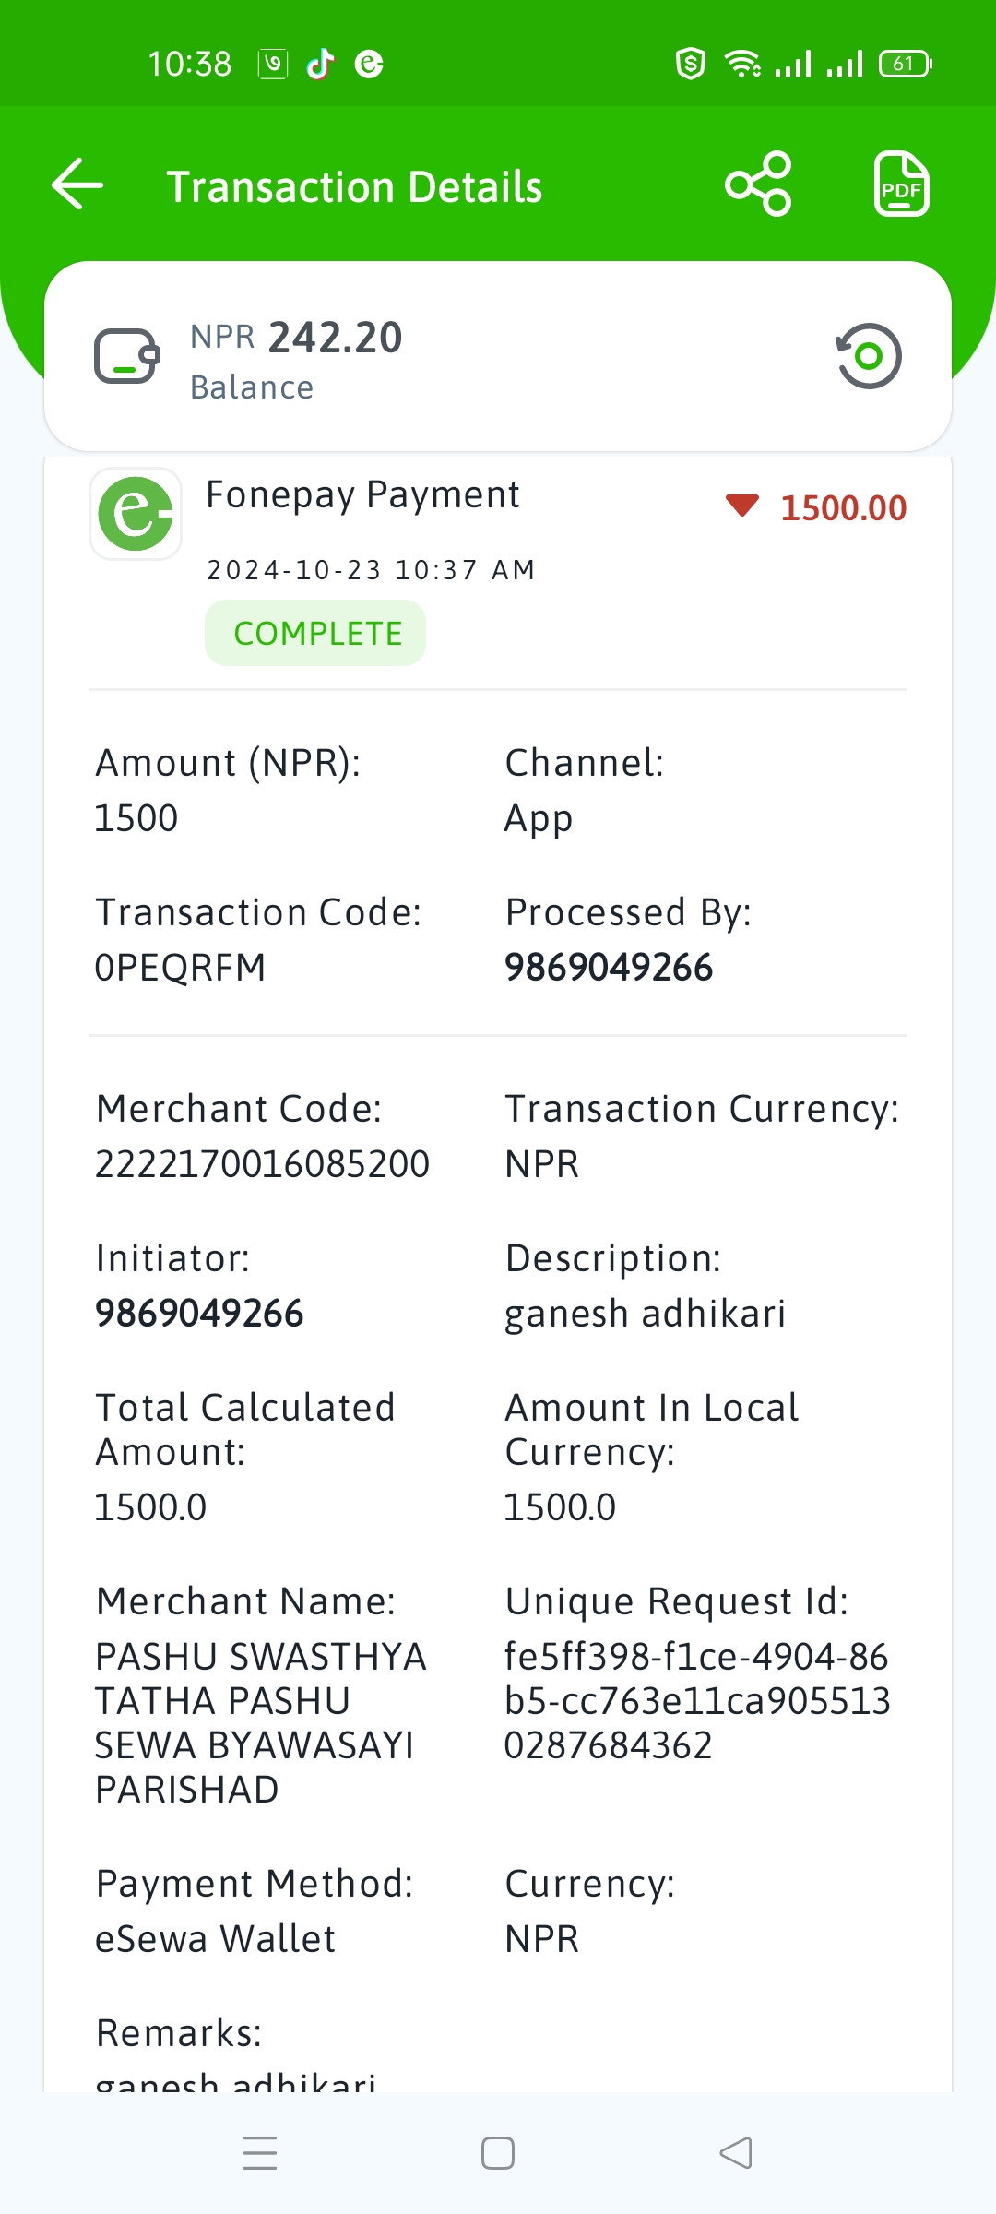Open the TikTok notification icon

click(x=320, y=65)
